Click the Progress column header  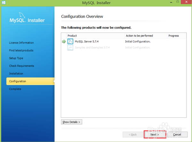click(177, 36)
